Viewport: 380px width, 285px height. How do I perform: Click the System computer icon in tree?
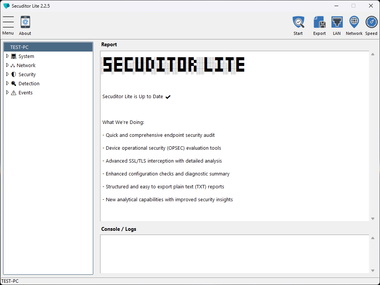click(14, 56)
